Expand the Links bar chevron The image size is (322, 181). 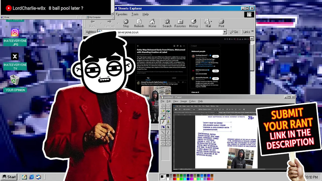(252, 32)
